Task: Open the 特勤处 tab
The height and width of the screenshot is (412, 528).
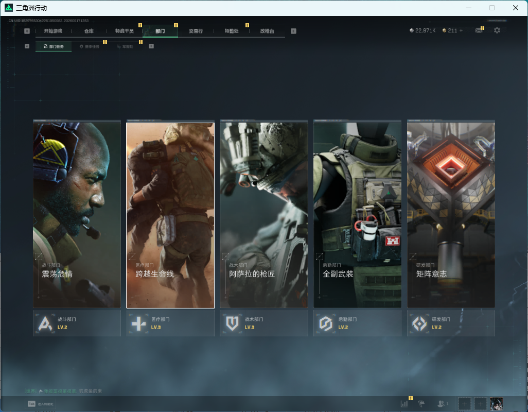Action: 232,31
